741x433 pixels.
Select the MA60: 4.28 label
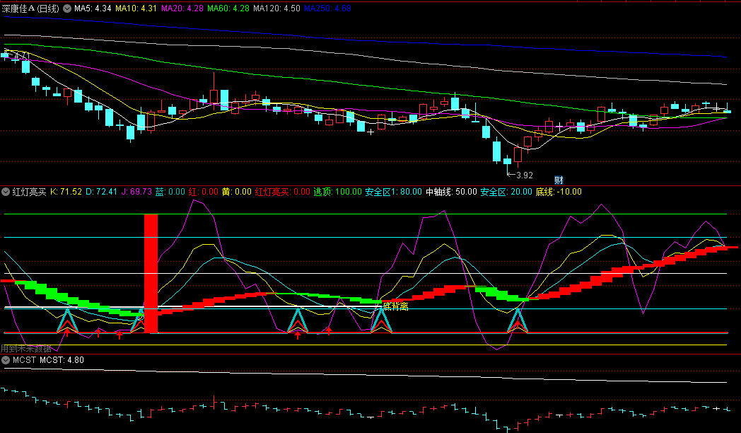228,8
